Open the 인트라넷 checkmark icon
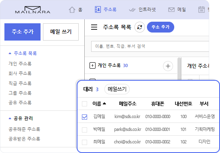220x153 pixels. point(132,10)
